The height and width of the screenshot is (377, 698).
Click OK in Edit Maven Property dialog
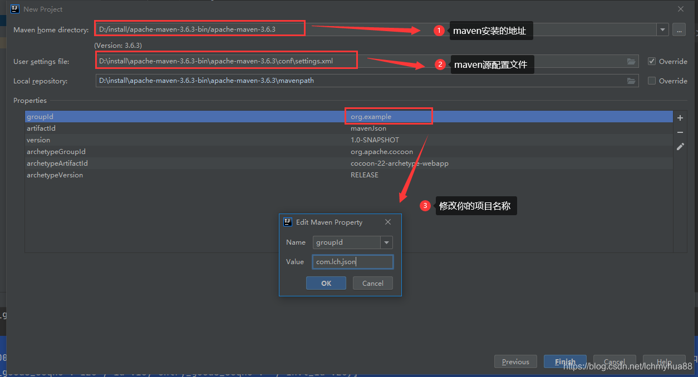point(326,283)
